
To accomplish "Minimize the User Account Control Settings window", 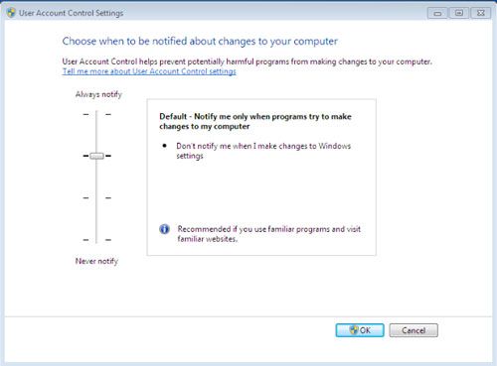I will 437,13.
